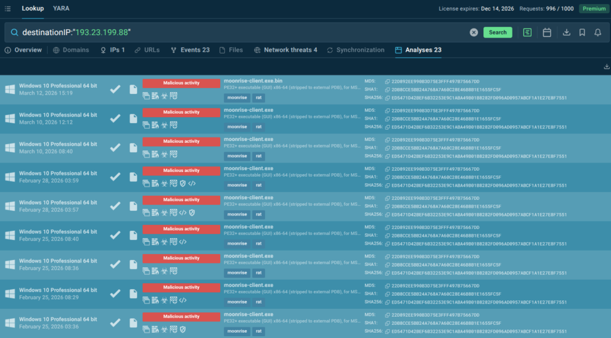The image size is (611, 338).
Task: Click the bookmark icon to save query
Action: (582, 33)
